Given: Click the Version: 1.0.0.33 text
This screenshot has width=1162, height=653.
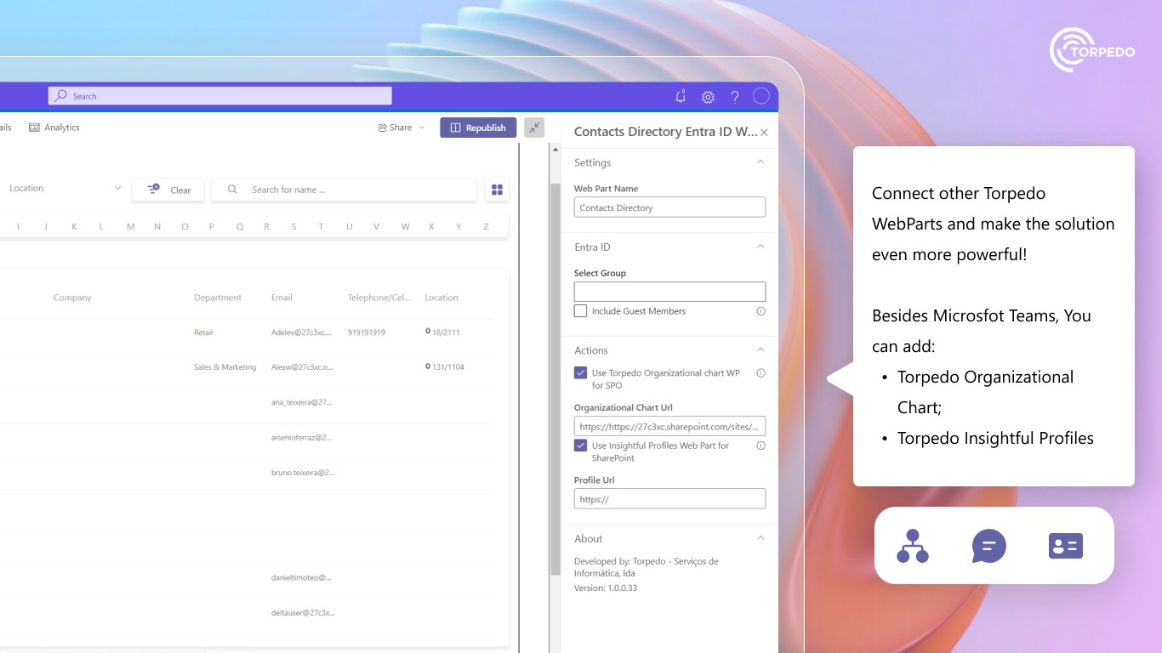Looking at the screenshot, I should pos(606,588).
